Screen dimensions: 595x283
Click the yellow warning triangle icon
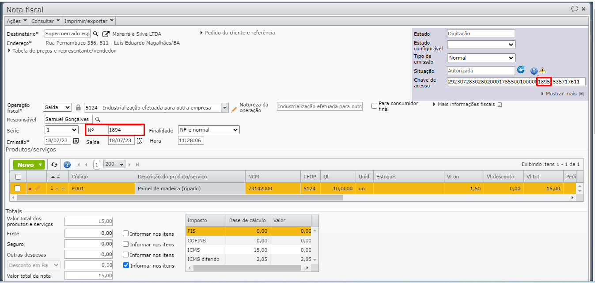pyautogui.click(x=542, y=71)
